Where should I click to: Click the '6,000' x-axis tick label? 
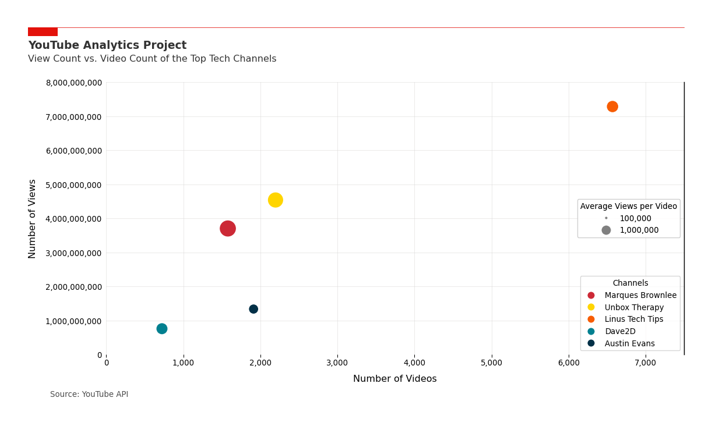[569, 363]
